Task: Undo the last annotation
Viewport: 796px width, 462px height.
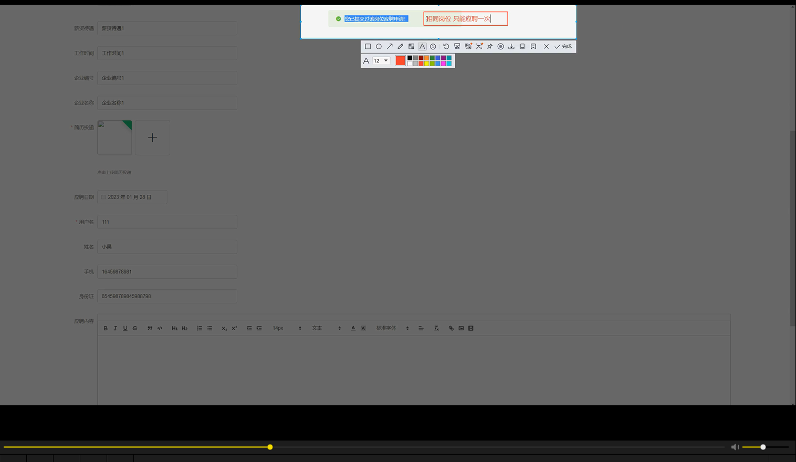Action: pos(446,47)
